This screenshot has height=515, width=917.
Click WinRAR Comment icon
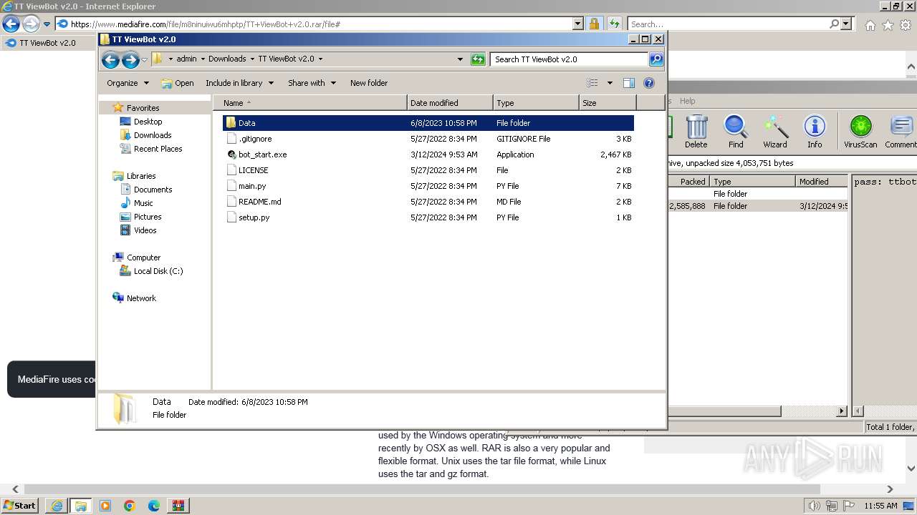coord(901,132)
